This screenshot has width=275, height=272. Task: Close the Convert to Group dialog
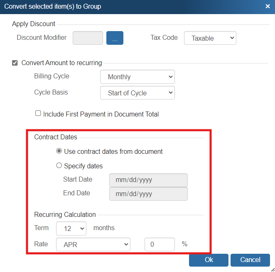267,6
